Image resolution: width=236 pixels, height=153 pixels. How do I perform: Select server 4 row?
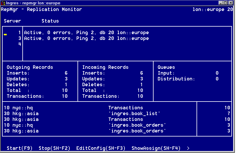tap(20, 44)
